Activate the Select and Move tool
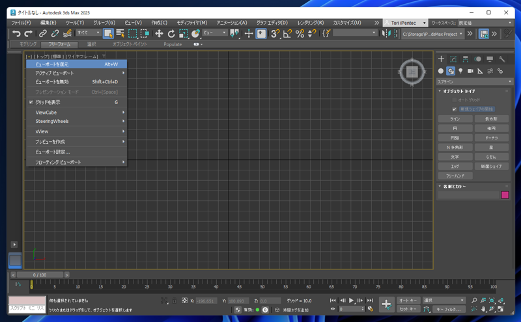The height and width of the screenshot is (322, 521). tap(159, 34)
